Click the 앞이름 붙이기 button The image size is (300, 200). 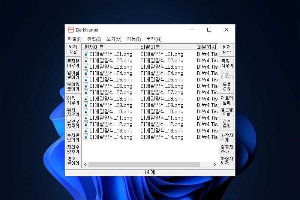point(73,75)
